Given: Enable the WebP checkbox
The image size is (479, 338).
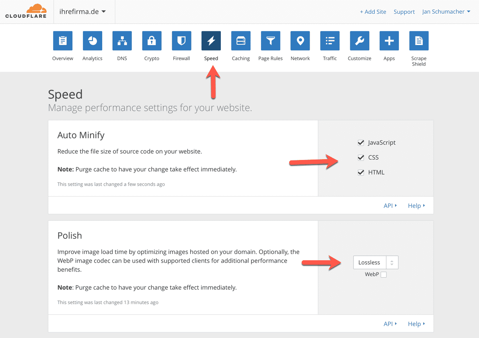Looking at the screenshot, I should tap(384, 274).
